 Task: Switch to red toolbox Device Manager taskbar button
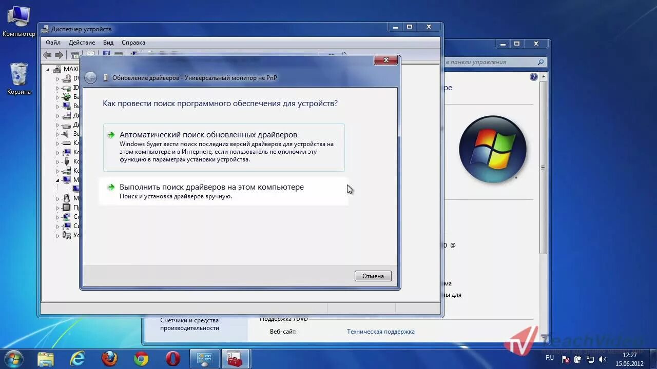(x=236, y=358)
